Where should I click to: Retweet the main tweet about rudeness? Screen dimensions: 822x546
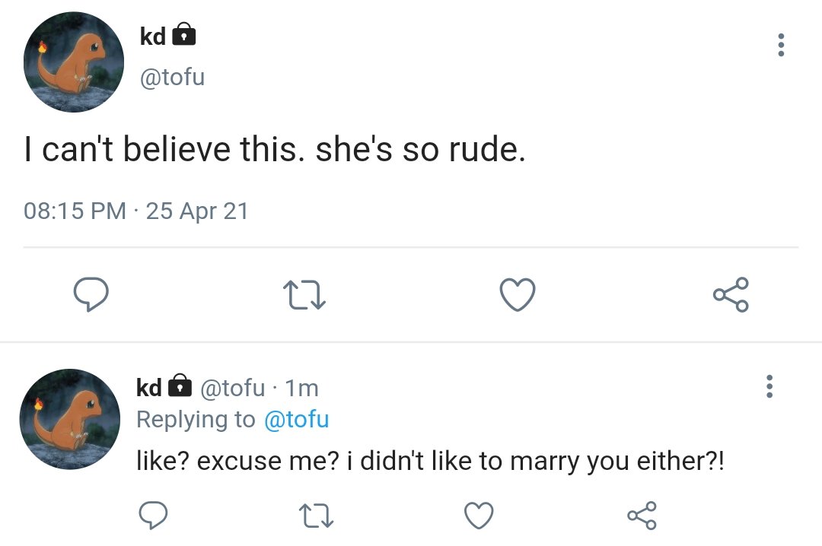point(304,294)
